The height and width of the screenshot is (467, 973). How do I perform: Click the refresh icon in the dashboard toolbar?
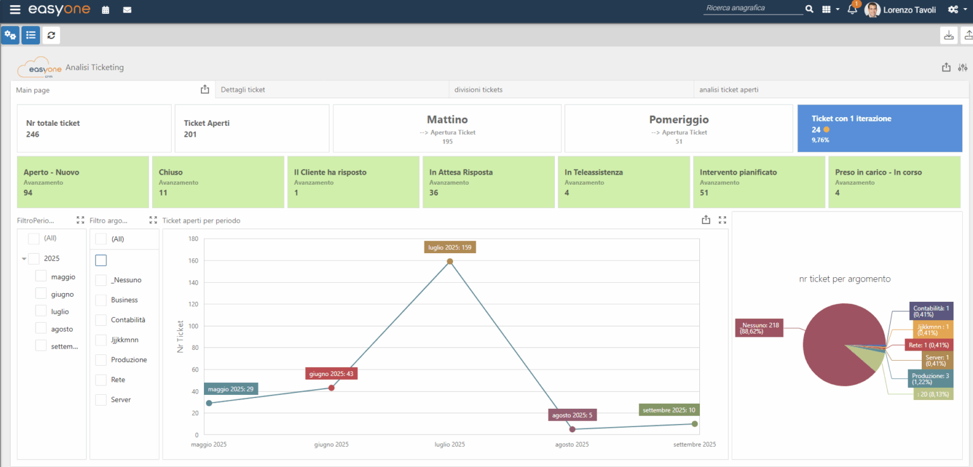[51, 35]
